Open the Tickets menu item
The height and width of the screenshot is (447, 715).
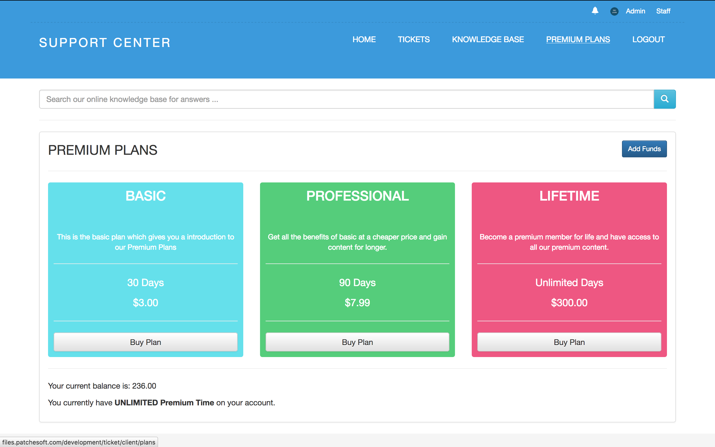pos(413,39)
